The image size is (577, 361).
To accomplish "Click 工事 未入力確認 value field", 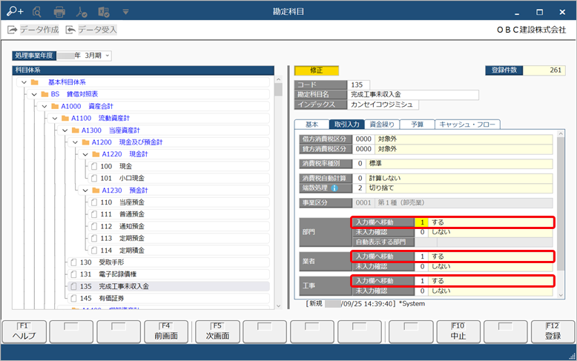I will pos(484,291).
